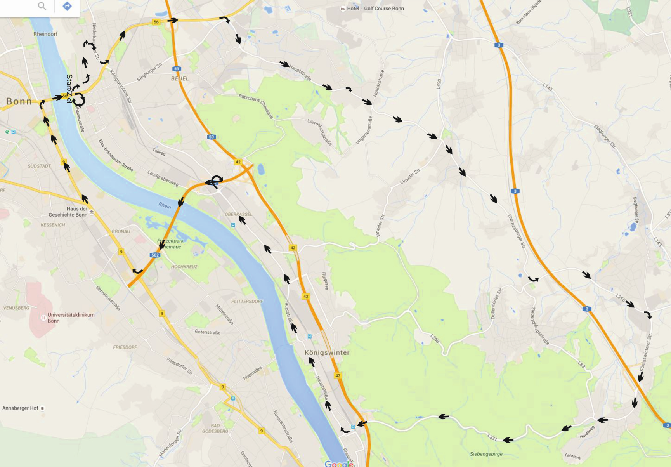Click the Start/Ziel route marker
This screenshot has height=467, width=671.
point(69,89)
